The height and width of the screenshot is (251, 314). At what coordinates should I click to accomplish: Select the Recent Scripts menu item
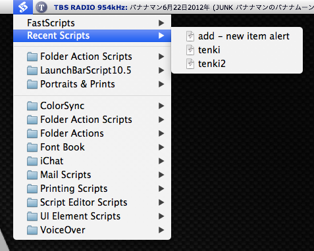pos(92,35)
